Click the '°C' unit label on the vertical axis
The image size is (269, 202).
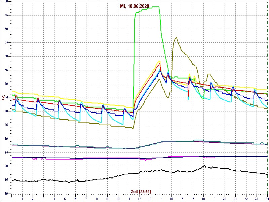[x=3, y=98]
